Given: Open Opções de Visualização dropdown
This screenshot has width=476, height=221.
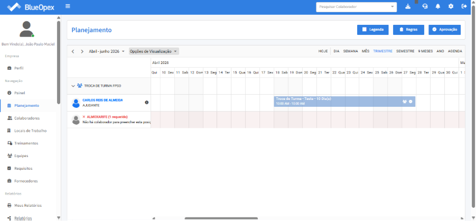Looking at the screenshot, I should point(154,51).
